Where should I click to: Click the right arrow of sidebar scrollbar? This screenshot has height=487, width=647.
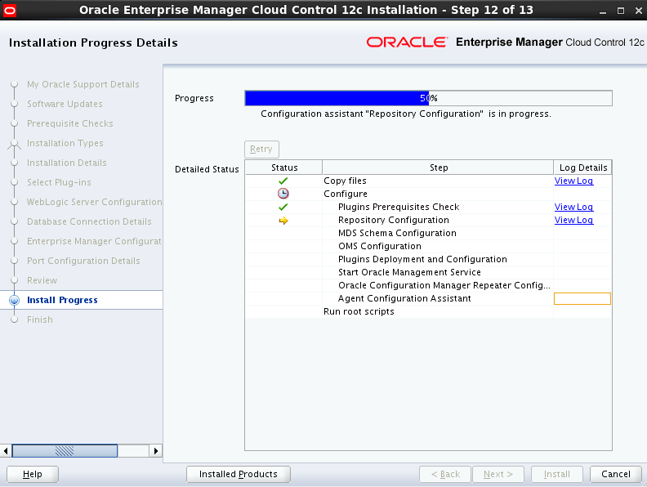(155, 451)
